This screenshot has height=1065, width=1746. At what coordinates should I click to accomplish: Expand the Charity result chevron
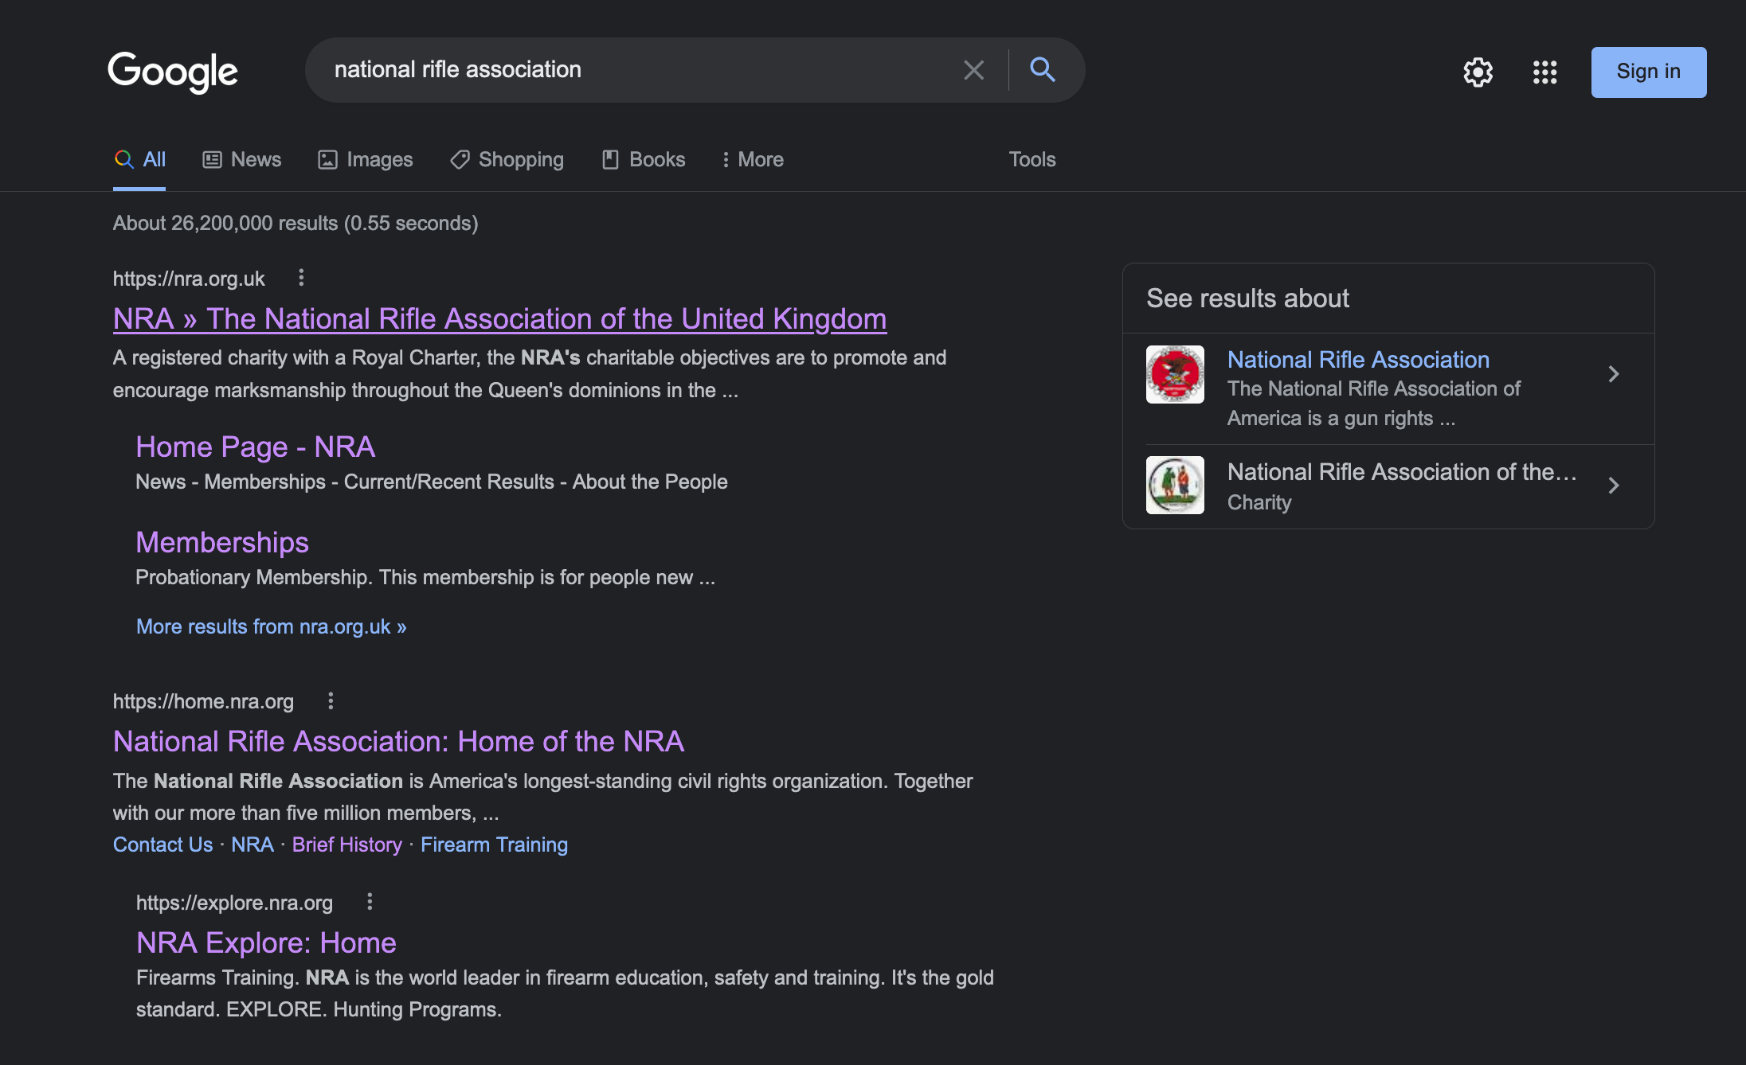click(1613, 486)
